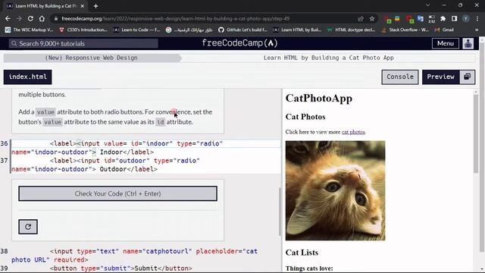Viewport: 485px width, 273px height.
Task: Open the Stack Overflow bookmark
Action: (405, 30)
